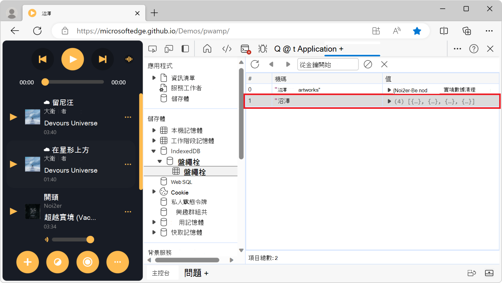Expand the 資訊清單 manifest item
502x283 pixels.
tap(154, 78)
